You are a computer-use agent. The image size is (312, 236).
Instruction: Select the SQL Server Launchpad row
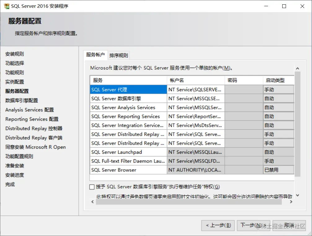(x=128, y=152)
